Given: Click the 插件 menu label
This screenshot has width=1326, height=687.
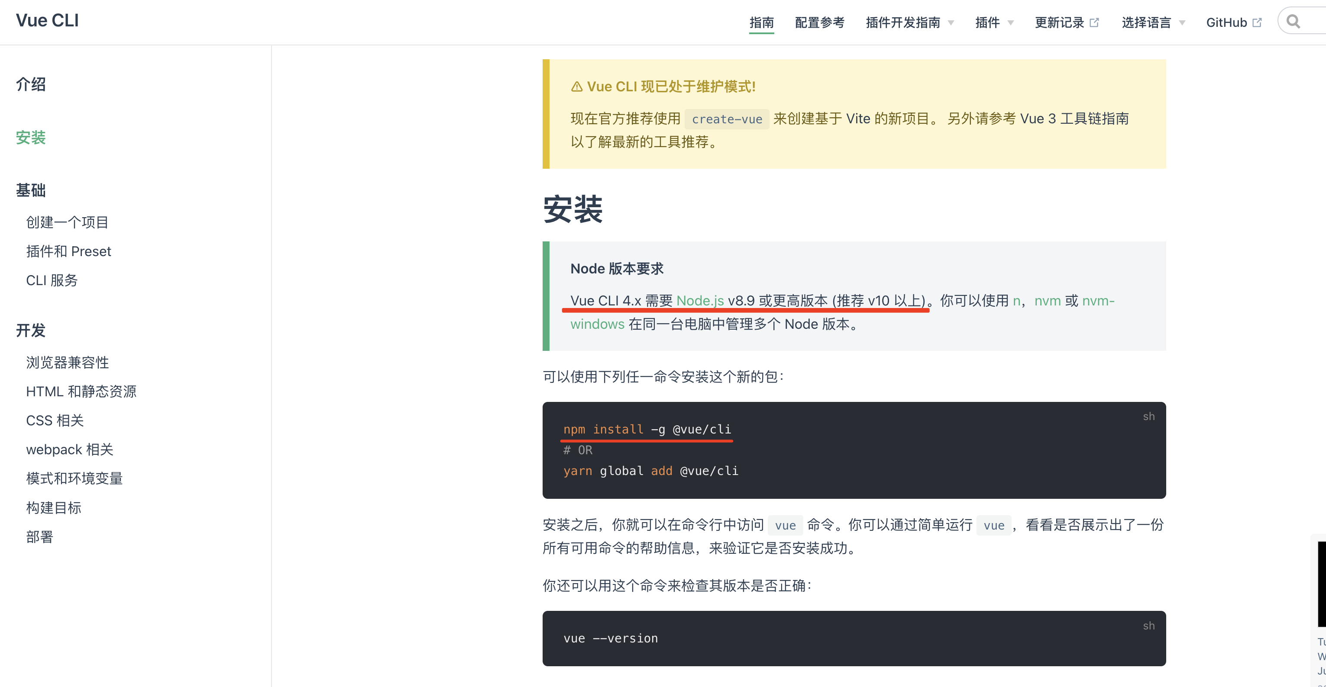Looking at the screenshot, I should (987, 22).
